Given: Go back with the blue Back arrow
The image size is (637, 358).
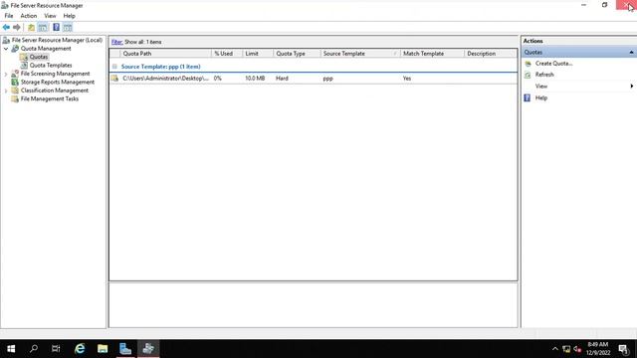Looking at the screenshot, I should (6, 27).
